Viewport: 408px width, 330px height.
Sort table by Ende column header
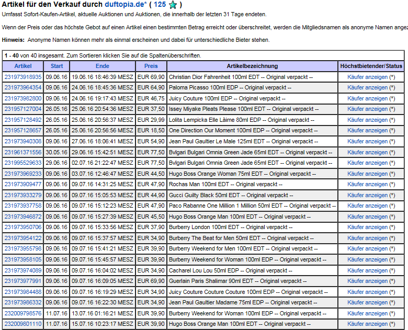pos(102,66)
